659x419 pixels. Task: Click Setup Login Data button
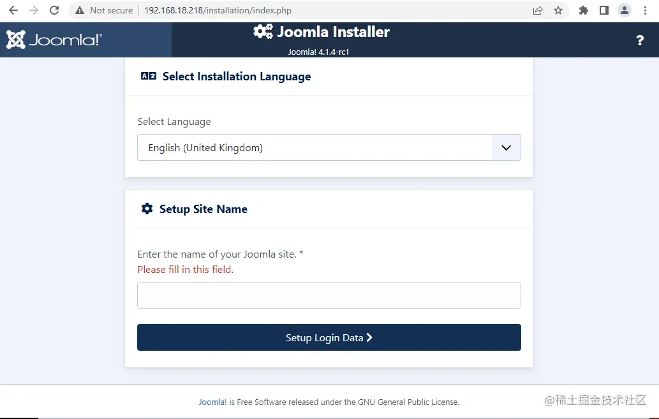tap(329, 337)
